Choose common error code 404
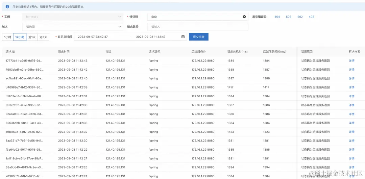Image resolution: width=365 pixels, height=179 pixels. point(277,17)
